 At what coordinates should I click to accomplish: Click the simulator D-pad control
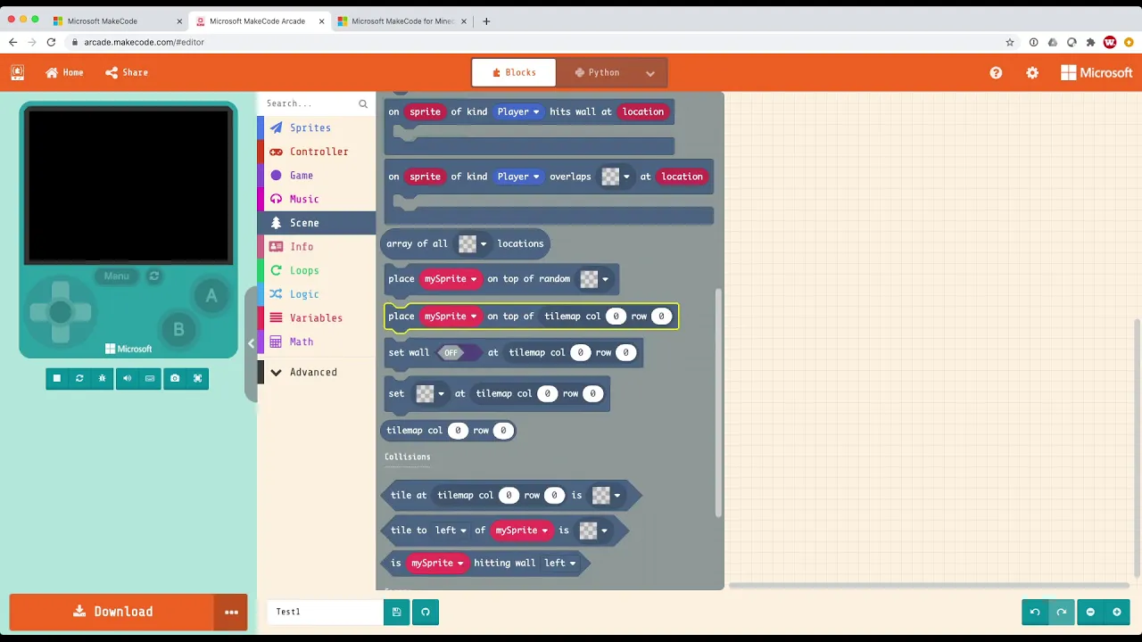(x=60, y=311)
